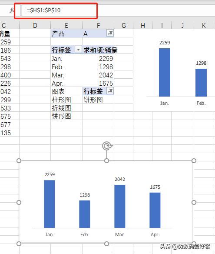Click the 1675 data label on selected chart
215x254 pixels.
[x=155, y=187]
